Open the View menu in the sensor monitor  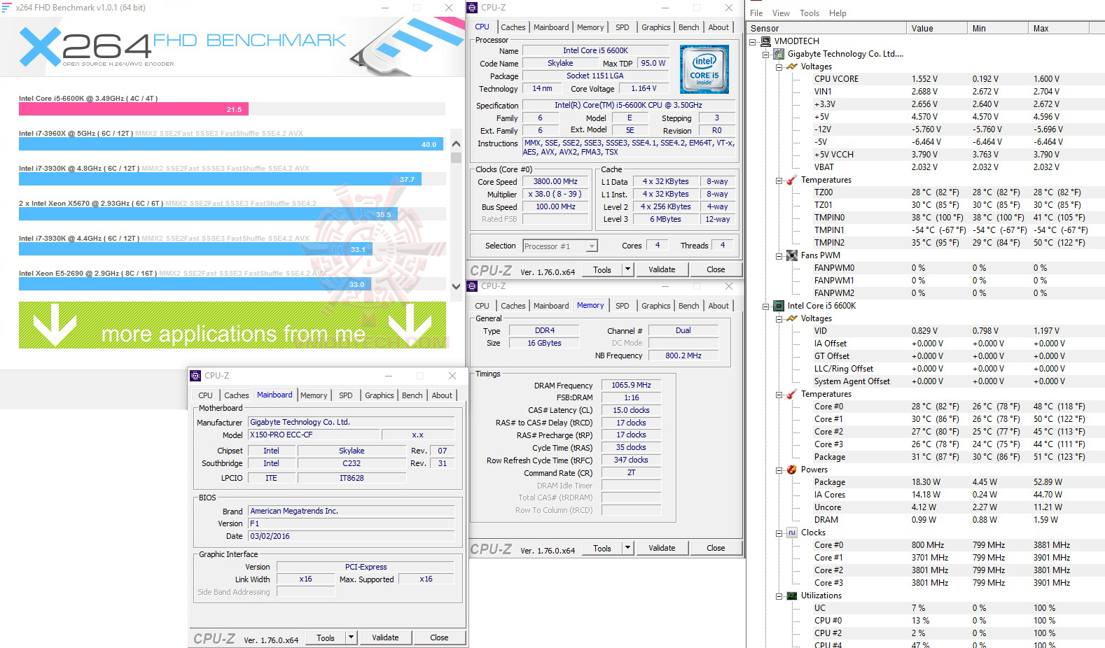point(781,13)
